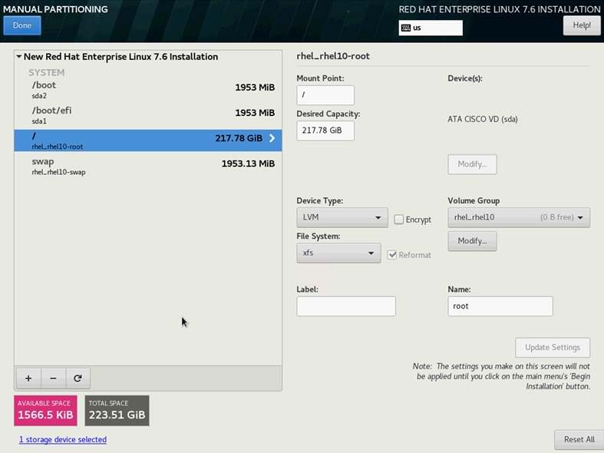The width and height of the screenshot is (604, 453).
Task: Open the File System xfs dropdown
Action: (338, 253)
